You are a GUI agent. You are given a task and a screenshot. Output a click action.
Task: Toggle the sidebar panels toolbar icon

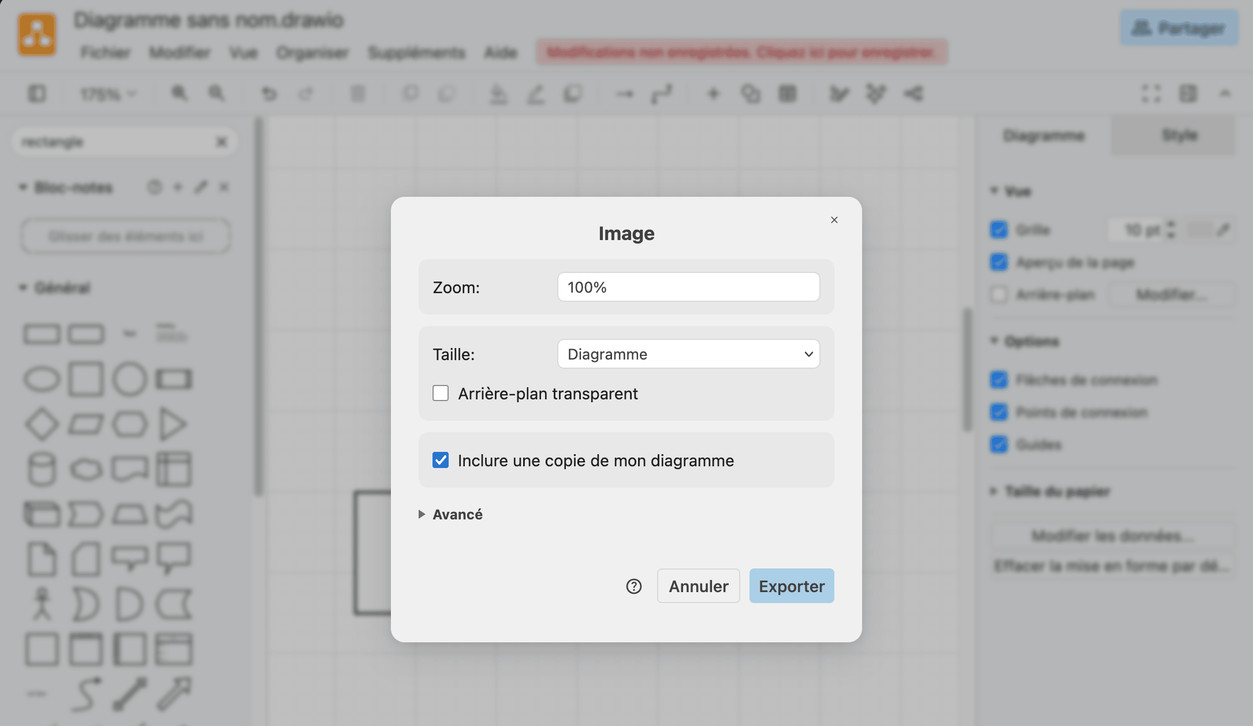37,93
